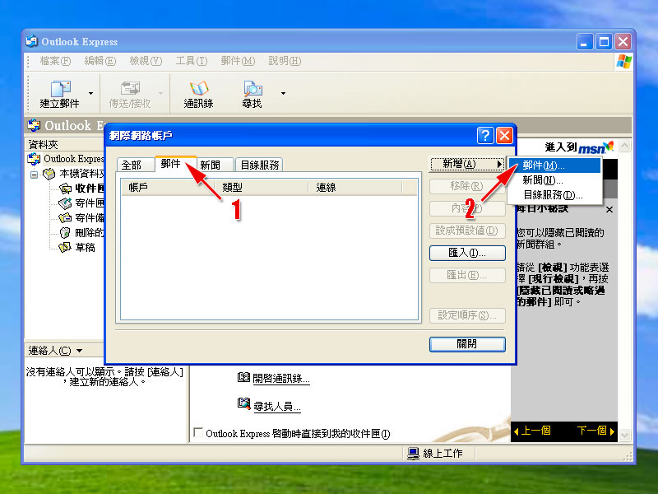The image size is (658, 494).
Task: Expand the Send/Receive dropdown arrow
Action: [x=160, y=93]
